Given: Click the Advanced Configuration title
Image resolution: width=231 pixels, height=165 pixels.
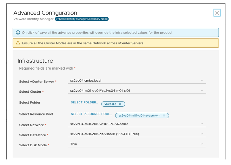Looking at the screenshot, I should coord(45,13).
